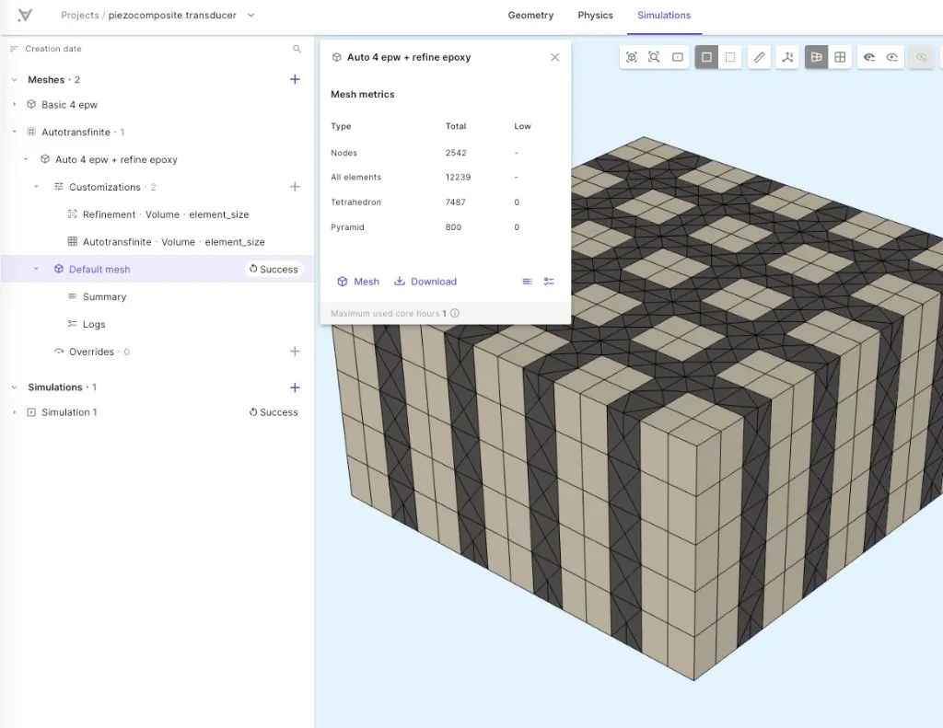943x728 pixels.
Task: Click the logs checklist icon in metrics panel
Action: coord(549,282)
